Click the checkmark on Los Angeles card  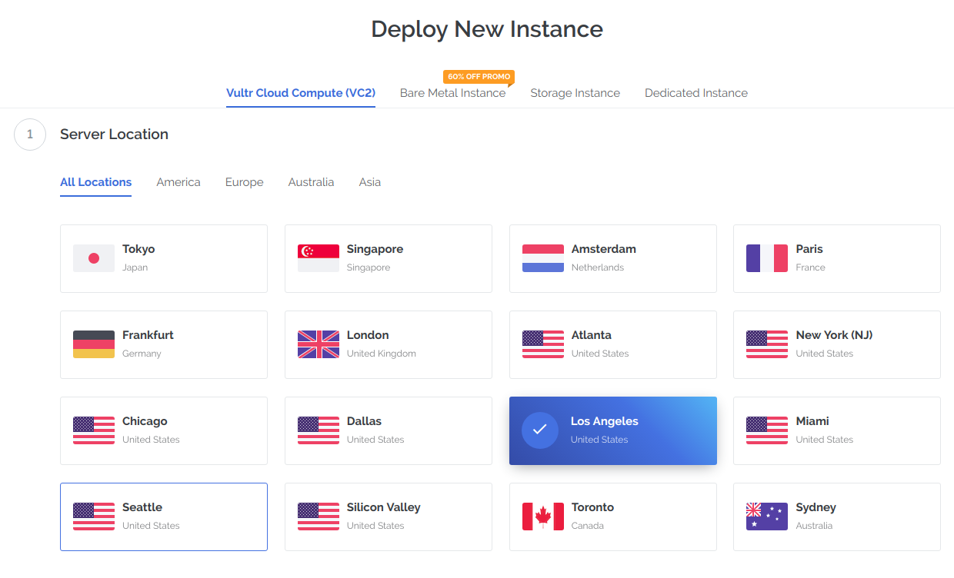[539, 430]
